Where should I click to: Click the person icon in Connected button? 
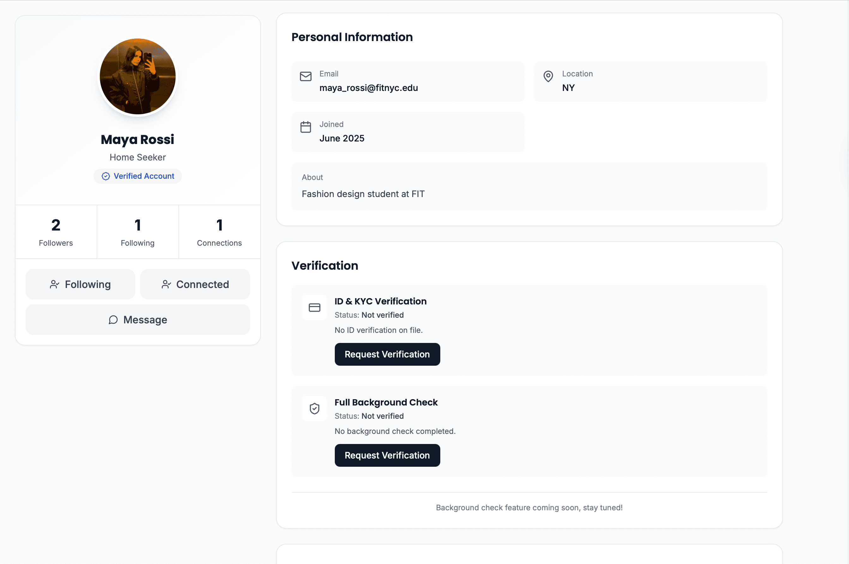click(x=166, y=285)
